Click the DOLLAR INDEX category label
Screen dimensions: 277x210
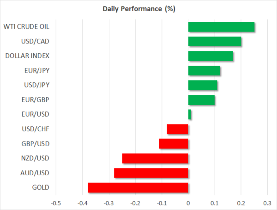(x=27, y=56)
